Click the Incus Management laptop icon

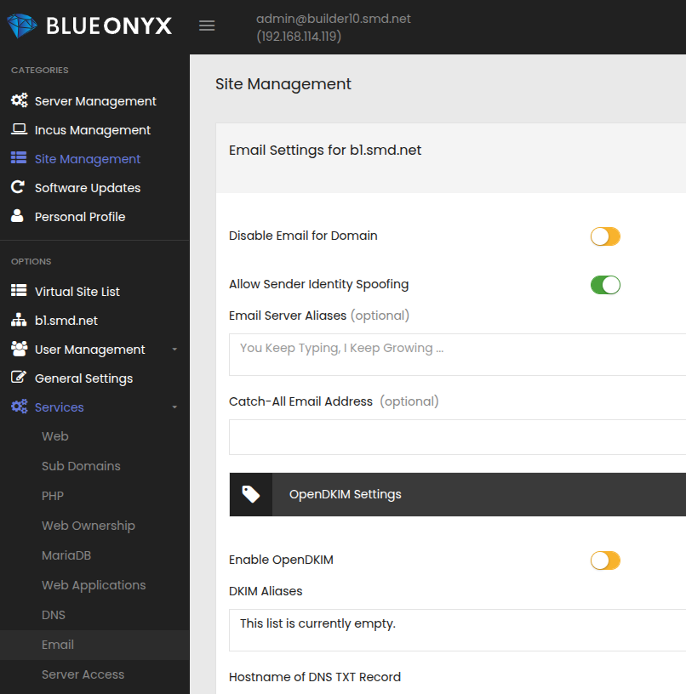tap(19, 130)
